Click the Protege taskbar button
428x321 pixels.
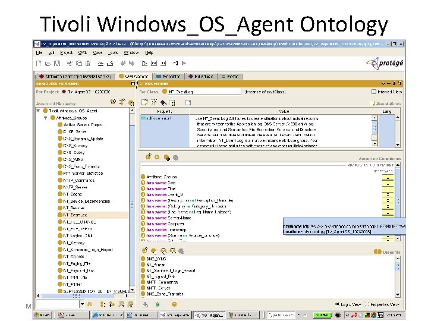click(175, 315)
